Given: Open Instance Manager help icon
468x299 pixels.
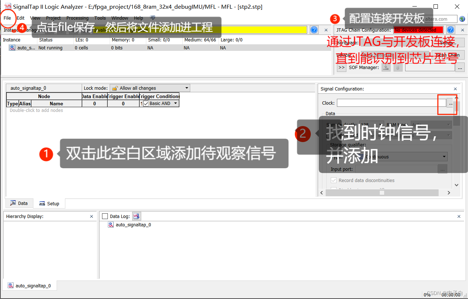Looking at the screenshot, I should 314,30.
